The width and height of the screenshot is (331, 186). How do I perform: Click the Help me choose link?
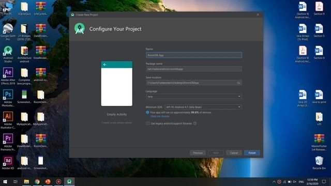click(160, 116)
